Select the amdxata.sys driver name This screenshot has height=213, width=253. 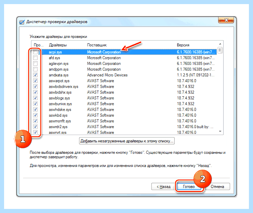(x=59, y=75)
